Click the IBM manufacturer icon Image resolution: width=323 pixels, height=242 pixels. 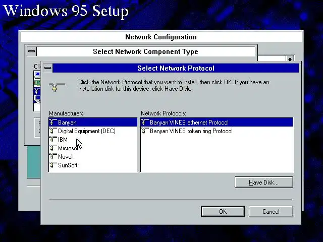click(53, 139)
